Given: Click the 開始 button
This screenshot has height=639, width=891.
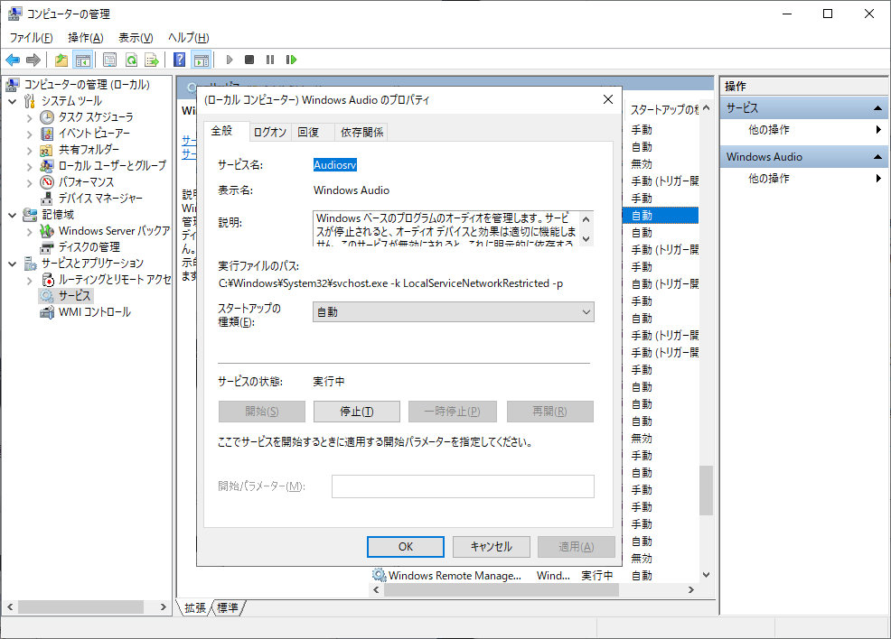Looking at the screenshot, I should coord(262,412).
